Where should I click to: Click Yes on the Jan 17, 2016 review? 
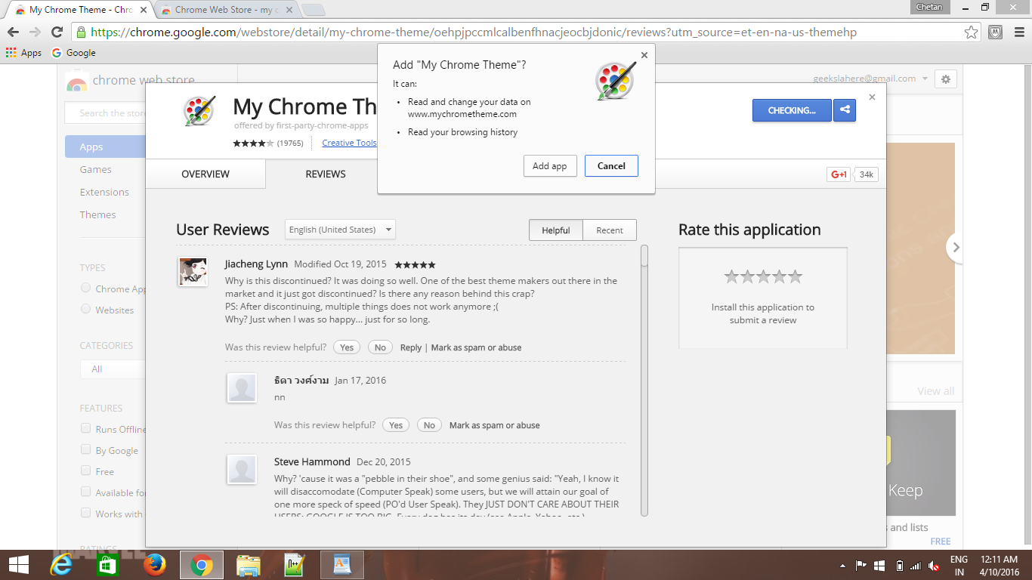click(x=396, y=425)
